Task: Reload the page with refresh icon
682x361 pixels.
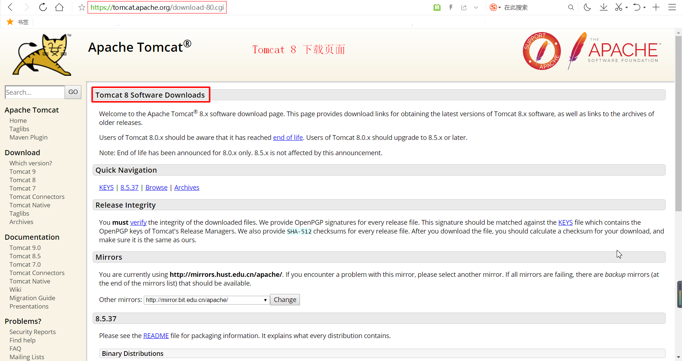Action: pyautogui.click(x=43, y=7)
